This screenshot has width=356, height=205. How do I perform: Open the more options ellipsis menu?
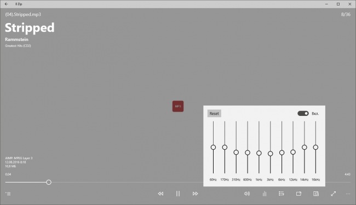(348, 194)
